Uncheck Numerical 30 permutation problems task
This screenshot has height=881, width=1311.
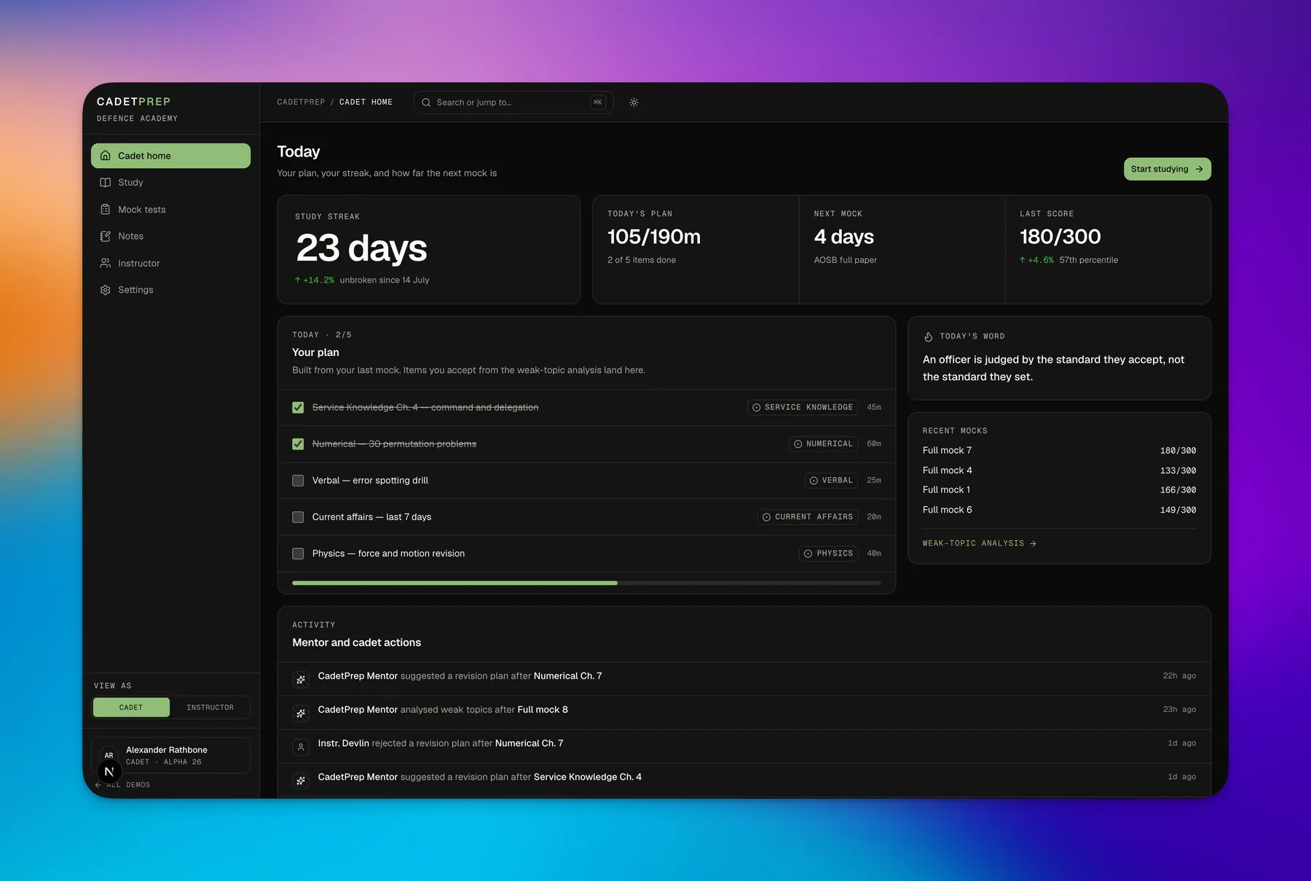pos(298,444)
